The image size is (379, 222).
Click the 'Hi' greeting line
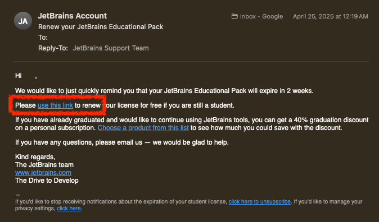pos(26,76)
